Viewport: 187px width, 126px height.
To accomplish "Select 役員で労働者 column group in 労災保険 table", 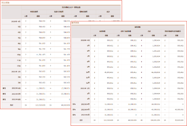I will (x=59, y=12).
